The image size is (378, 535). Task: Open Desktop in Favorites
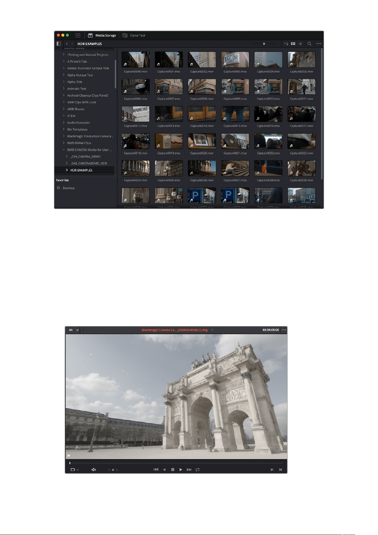(68, 188)
